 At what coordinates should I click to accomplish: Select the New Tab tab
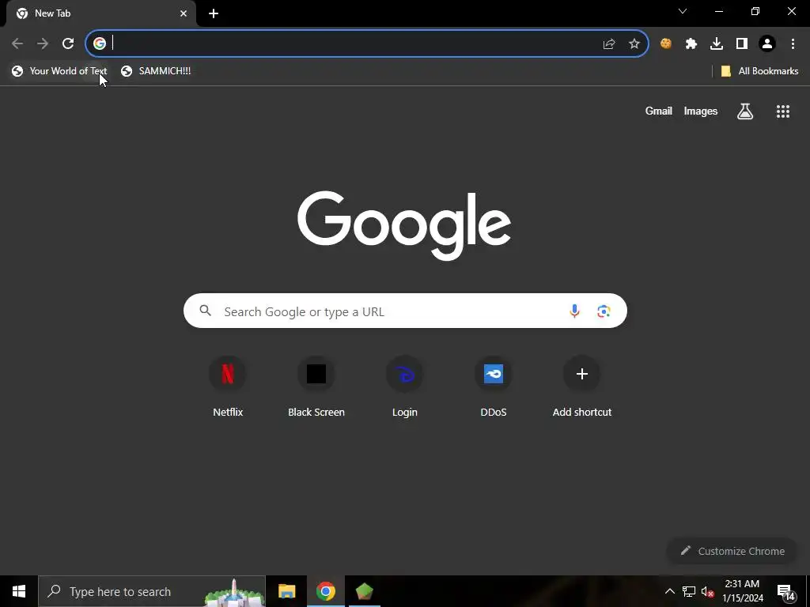point(101,13)
